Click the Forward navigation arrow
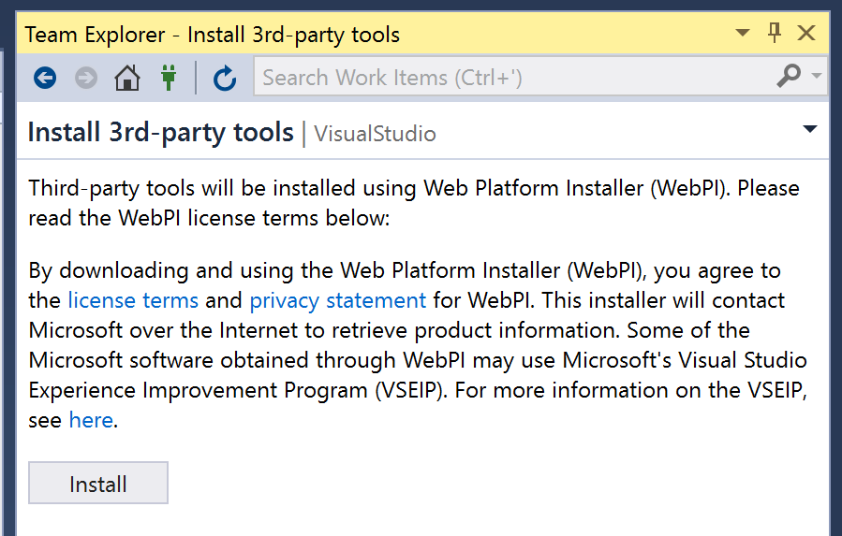842x536 pixels. [86, 78]
